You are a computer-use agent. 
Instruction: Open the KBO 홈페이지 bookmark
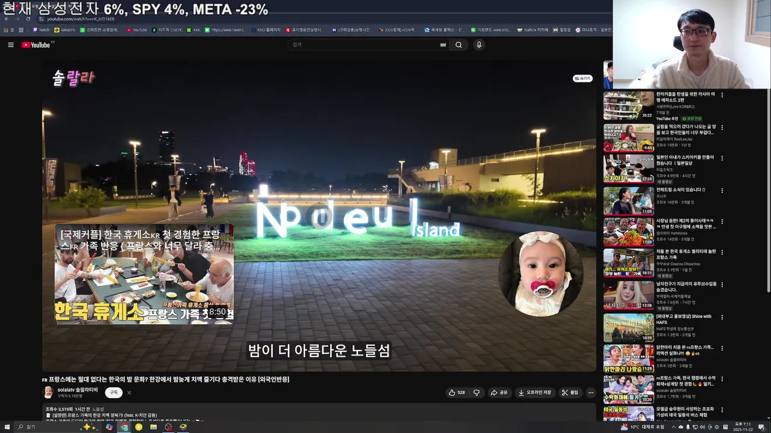tap(266, 29)
